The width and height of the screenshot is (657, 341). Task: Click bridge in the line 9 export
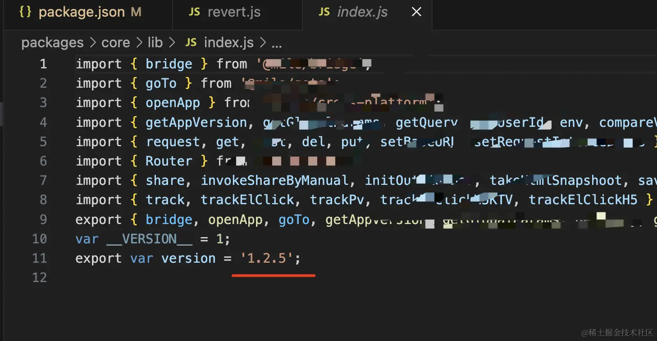click(x=169, y=220)
